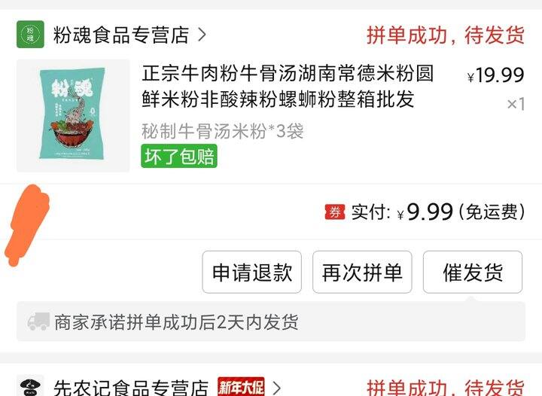
Task: Tap the delivery truck icon
Action: tap(38, 321)
